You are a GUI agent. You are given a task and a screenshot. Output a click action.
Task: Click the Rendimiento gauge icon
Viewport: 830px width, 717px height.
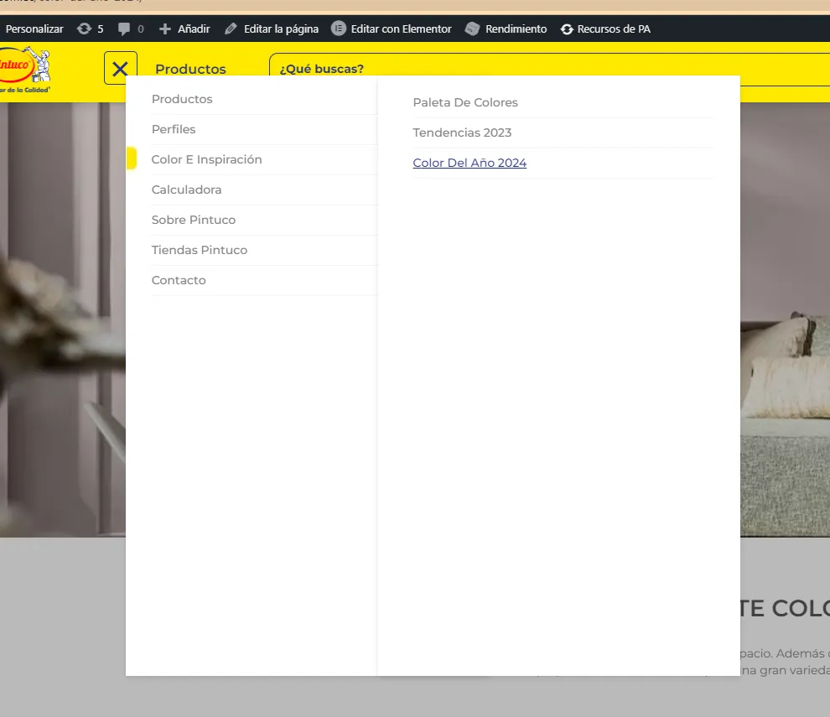pyautogui.click(x=472, y=29)
